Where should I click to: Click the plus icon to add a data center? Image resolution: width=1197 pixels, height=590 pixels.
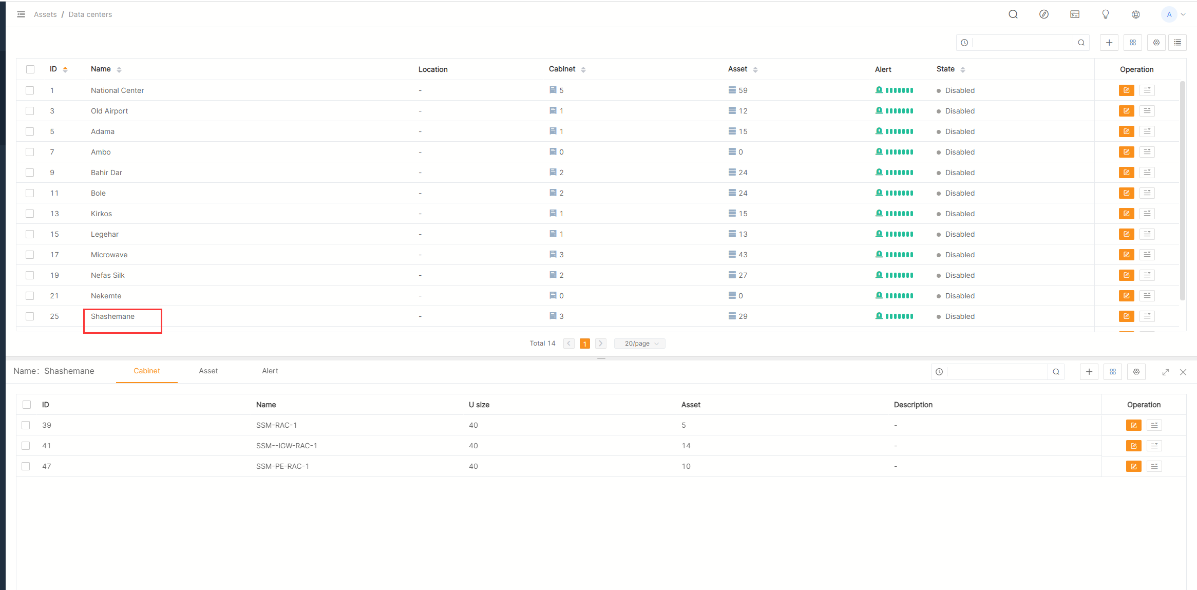click(x=1109, y=43)
